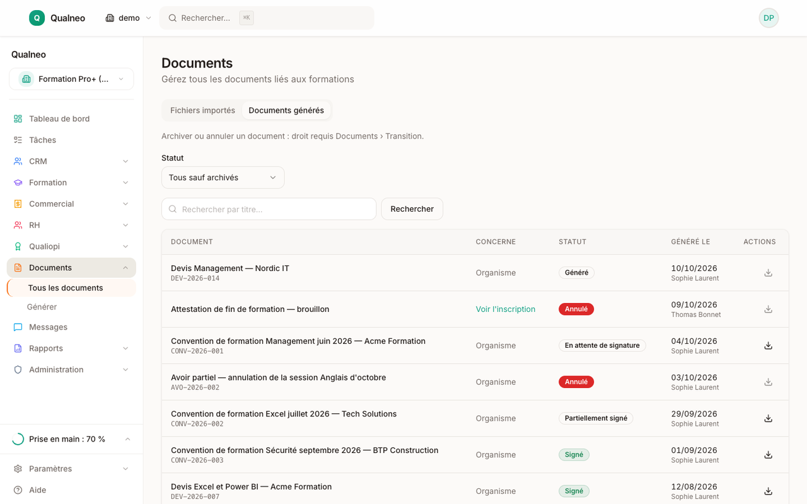Click the Annulé badge for Attestation brouillon
Image resolution: width=807 pixels, height=504 pixels.
tap(576, 309)
